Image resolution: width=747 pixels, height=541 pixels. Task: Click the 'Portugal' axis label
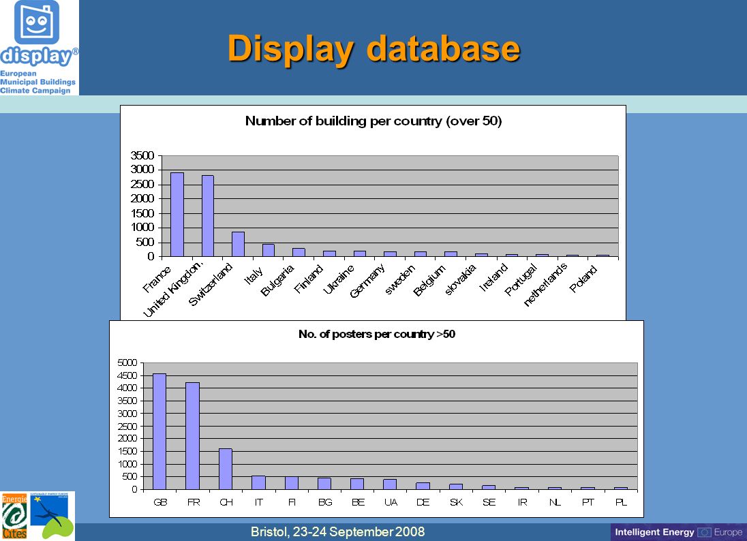tap(521, 279)
